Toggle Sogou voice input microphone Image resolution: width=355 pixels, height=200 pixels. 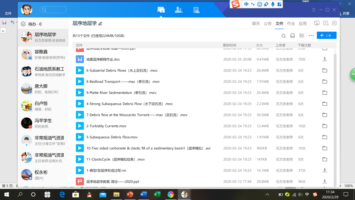[x=273, y=4]
